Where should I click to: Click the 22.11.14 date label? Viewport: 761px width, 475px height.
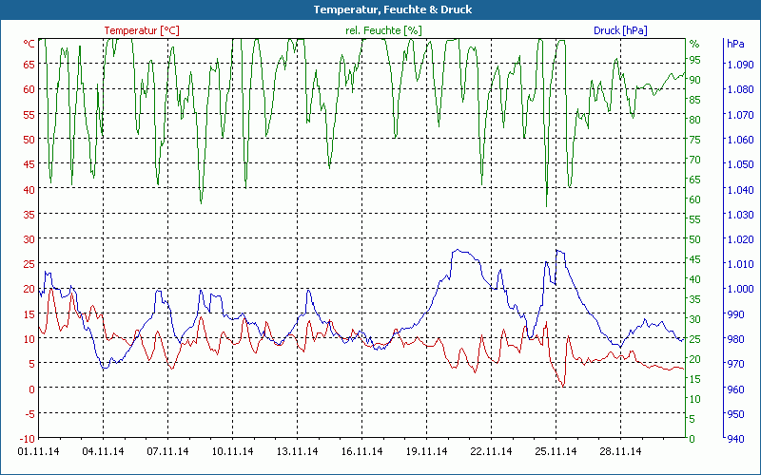coord(492,452)
